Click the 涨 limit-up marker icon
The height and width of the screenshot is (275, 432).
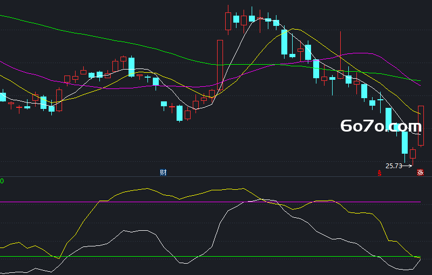click(420, 173)
